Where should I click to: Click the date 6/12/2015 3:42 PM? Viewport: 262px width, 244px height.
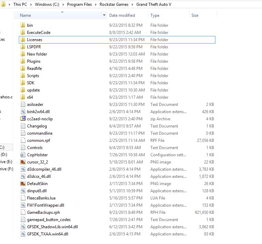pos(126,227)
